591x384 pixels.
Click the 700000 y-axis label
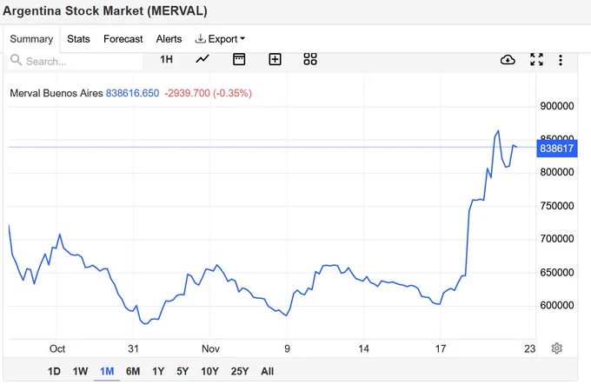[x=557, y=239]
